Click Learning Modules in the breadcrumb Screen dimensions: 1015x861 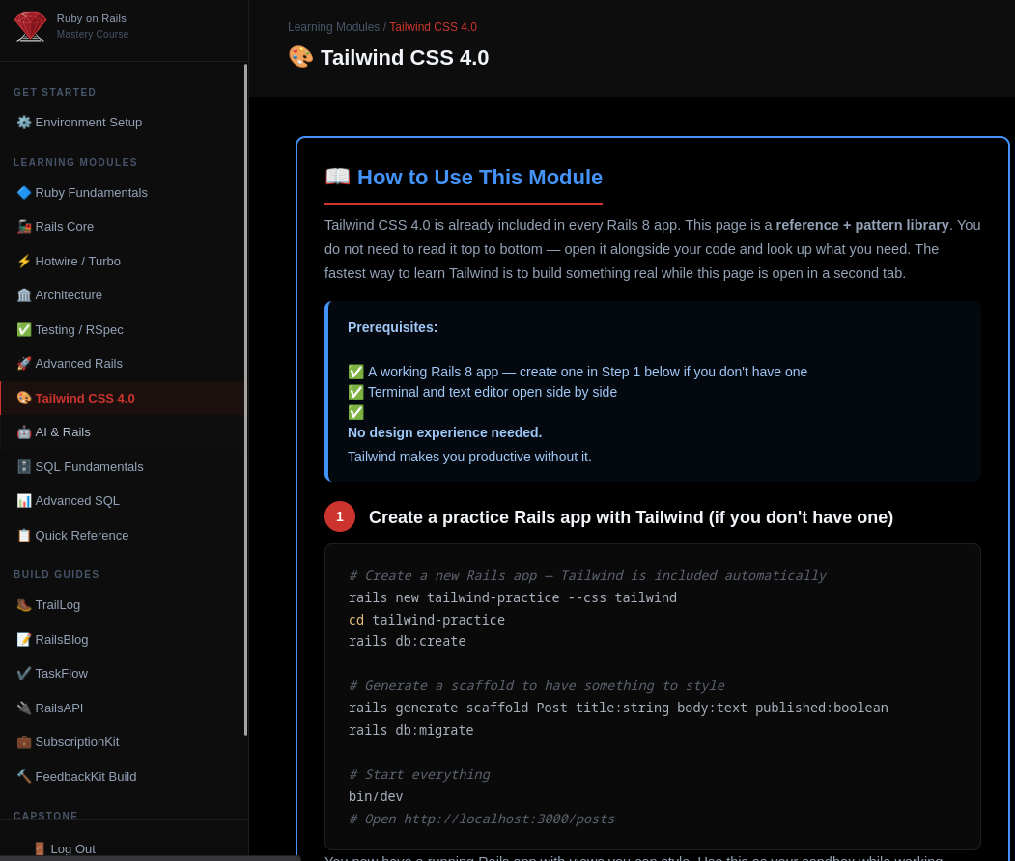tap(333, 26)
